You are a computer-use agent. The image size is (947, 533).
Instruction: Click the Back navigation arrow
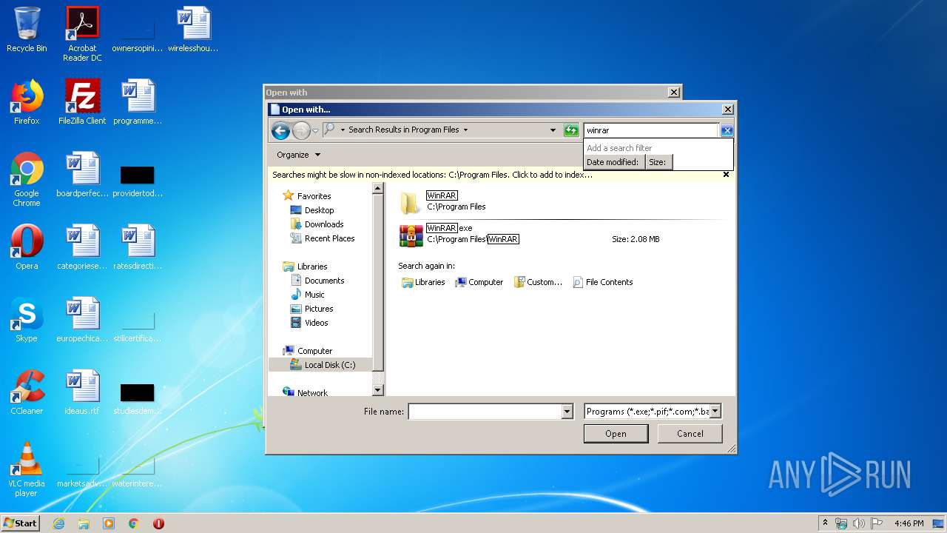tap(280, 131)
